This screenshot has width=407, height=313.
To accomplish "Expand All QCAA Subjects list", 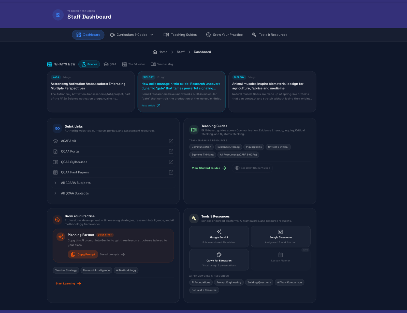I will point(113,193).
